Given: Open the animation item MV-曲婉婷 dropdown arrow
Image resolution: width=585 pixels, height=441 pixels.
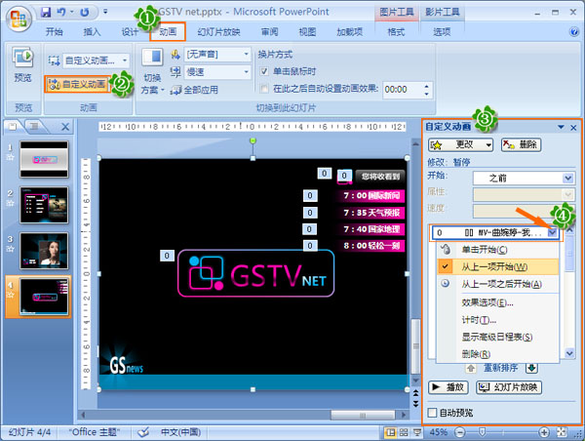Looking at the screenshot, I should [553, 232].
